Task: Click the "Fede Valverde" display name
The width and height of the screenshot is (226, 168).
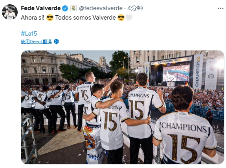Action: click(41, 8)
